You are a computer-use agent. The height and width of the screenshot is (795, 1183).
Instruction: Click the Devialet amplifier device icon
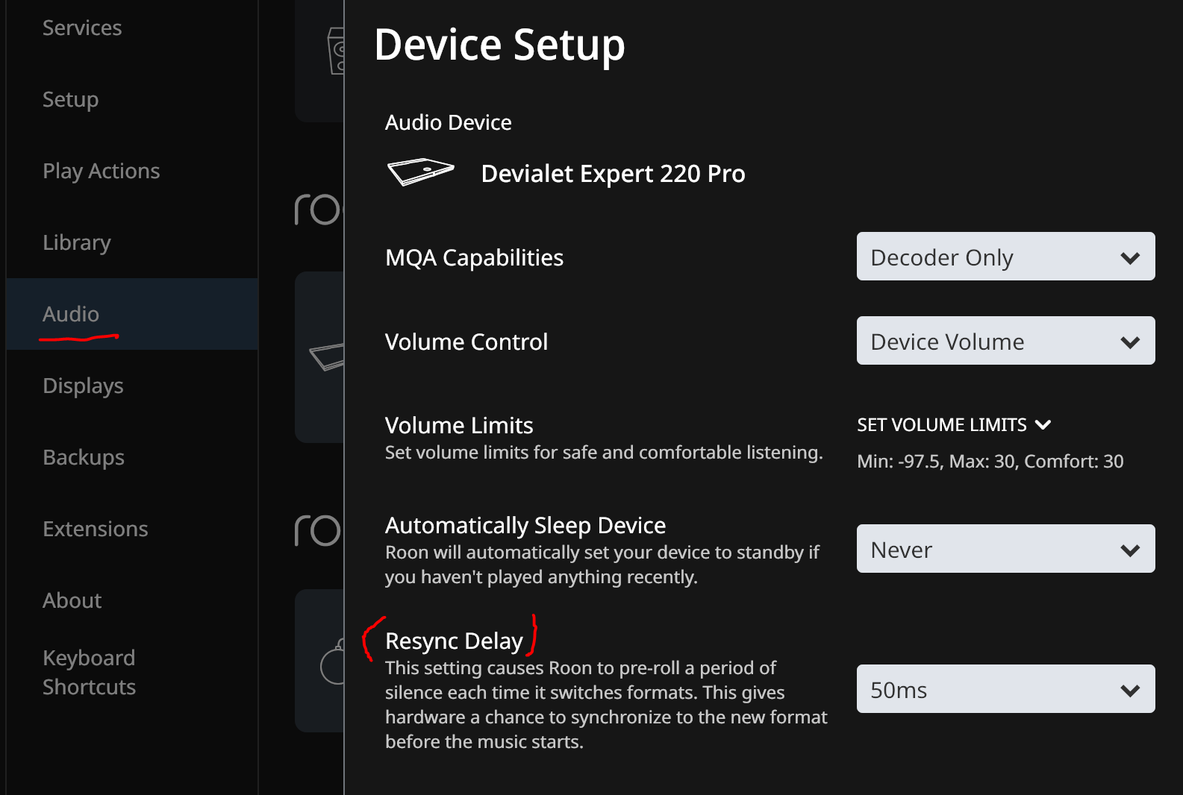(x=421, y=172)
